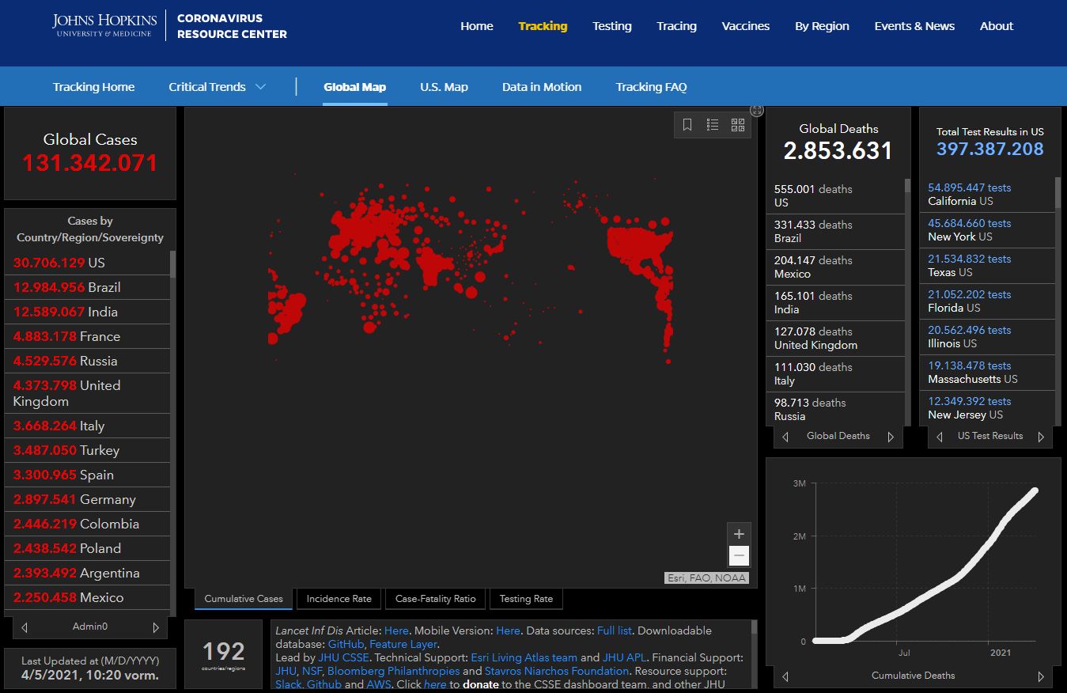The image size is (1067, 693).
Task: Open the Tracing menu item
Action: point(676,26)
